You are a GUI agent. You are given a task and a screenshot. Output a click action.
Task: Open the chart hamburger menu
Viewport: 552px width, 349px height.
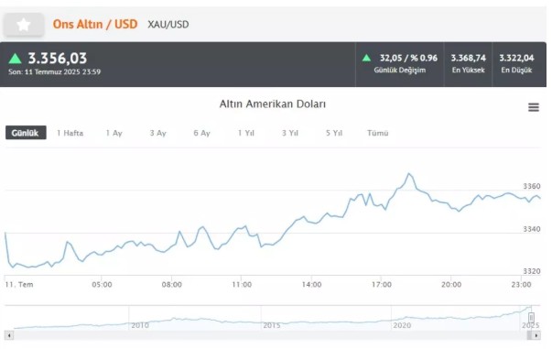pos(534,107)
